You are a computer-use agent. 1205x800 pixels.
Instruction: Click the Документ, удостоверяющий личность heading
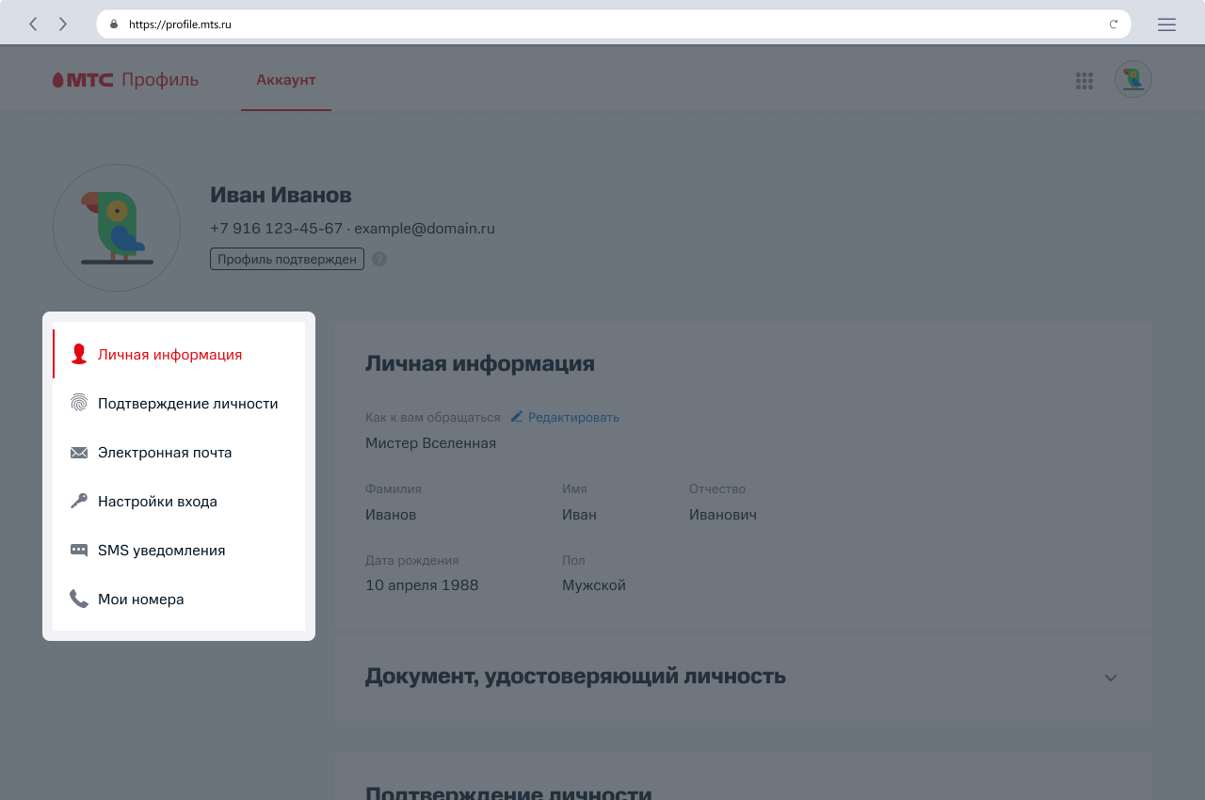pyautogui.click(x=575, y=676)
